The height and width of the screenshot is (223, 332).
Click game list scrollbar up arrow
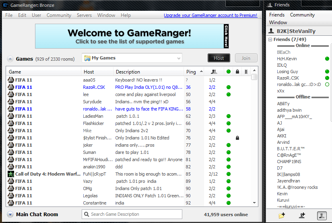click(254, 70)
